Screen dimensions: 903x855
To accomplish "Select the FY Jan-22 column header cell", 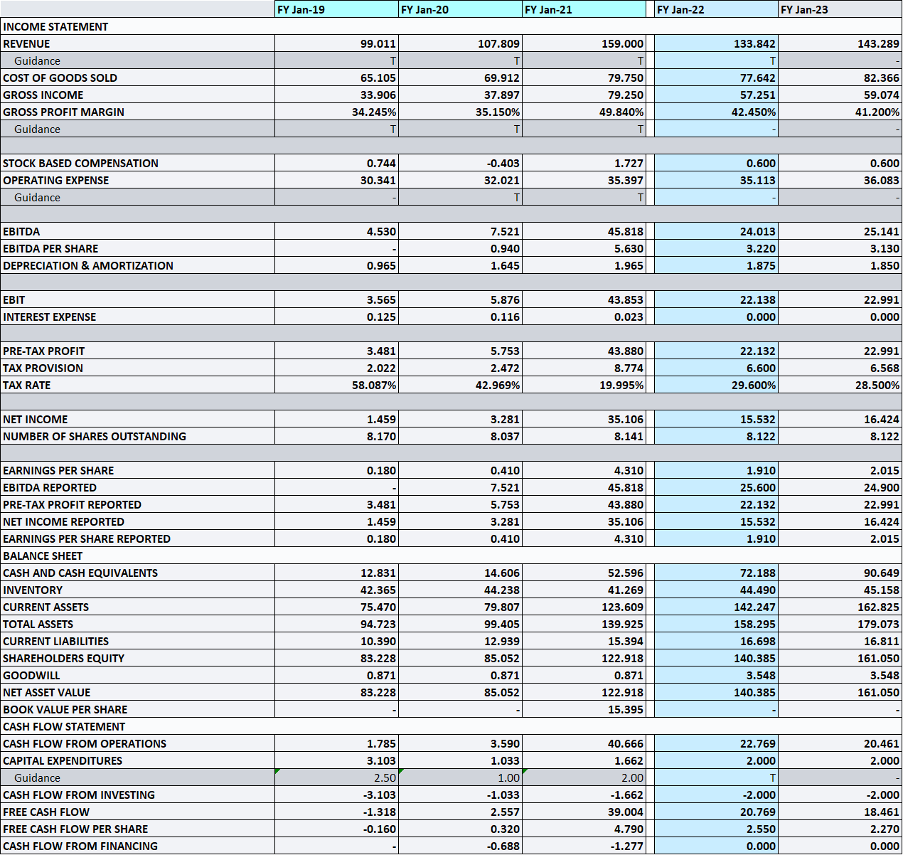I will pos(715,9).
